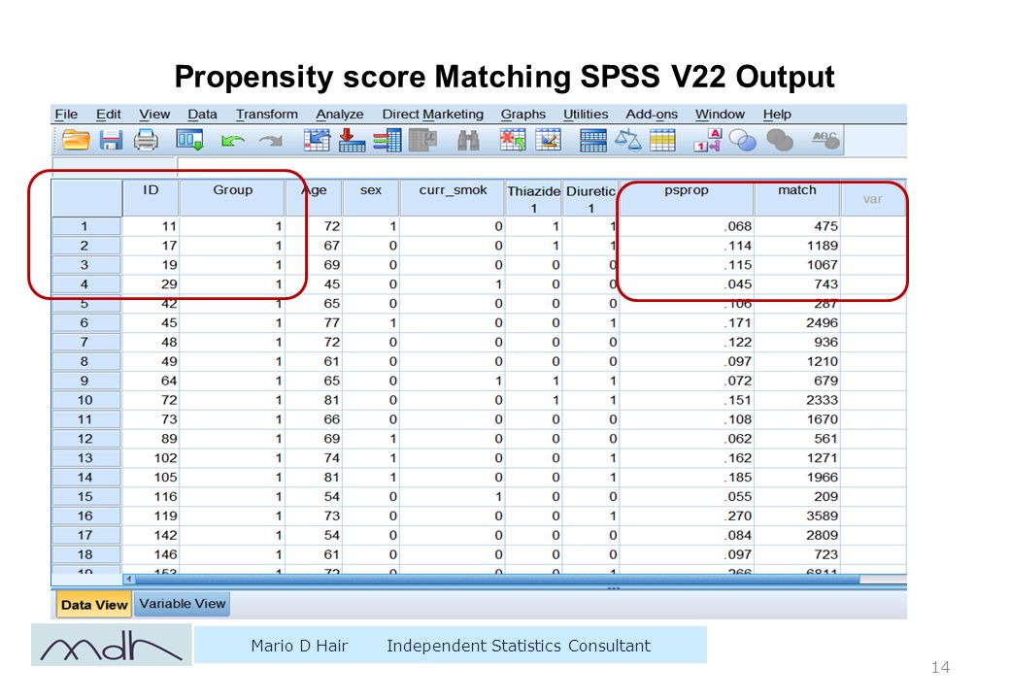Click ID cell showing 146
This screenshot has height=699, width=1010.
(x=151, y=554)
